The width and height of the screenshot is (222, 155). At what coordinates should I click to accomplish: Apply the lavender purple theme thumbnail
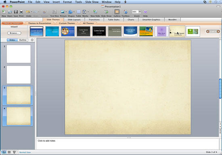(161, 31)
